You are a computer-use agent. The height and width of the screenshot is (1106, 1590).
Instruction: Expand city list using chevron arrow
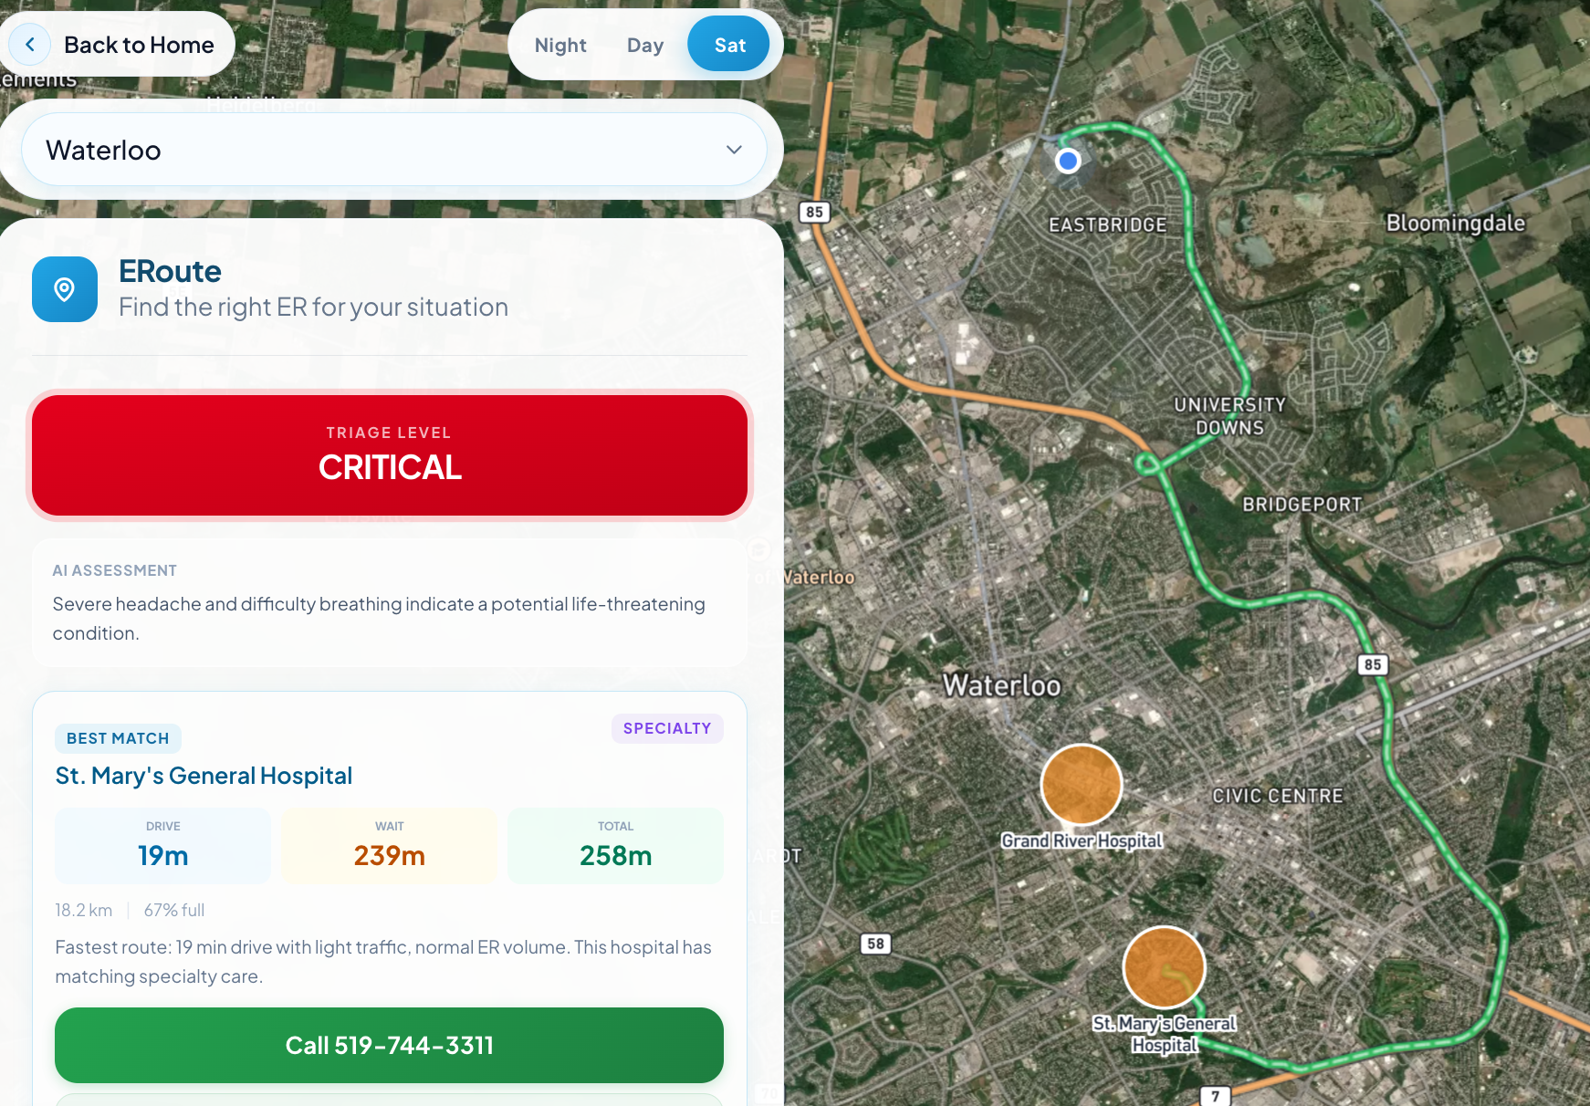click(x=734, y=150)
